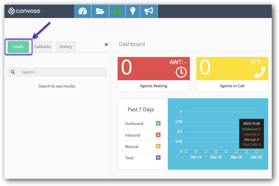
Task: Click the green Outbound count badge
Action: [158, 124]
